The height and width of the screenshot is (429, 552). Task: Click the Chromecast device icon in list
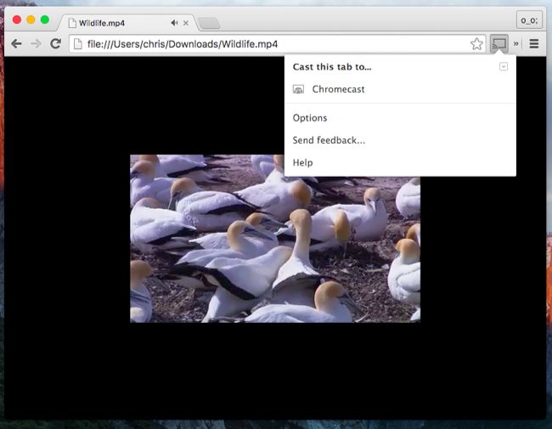(298, 89)
